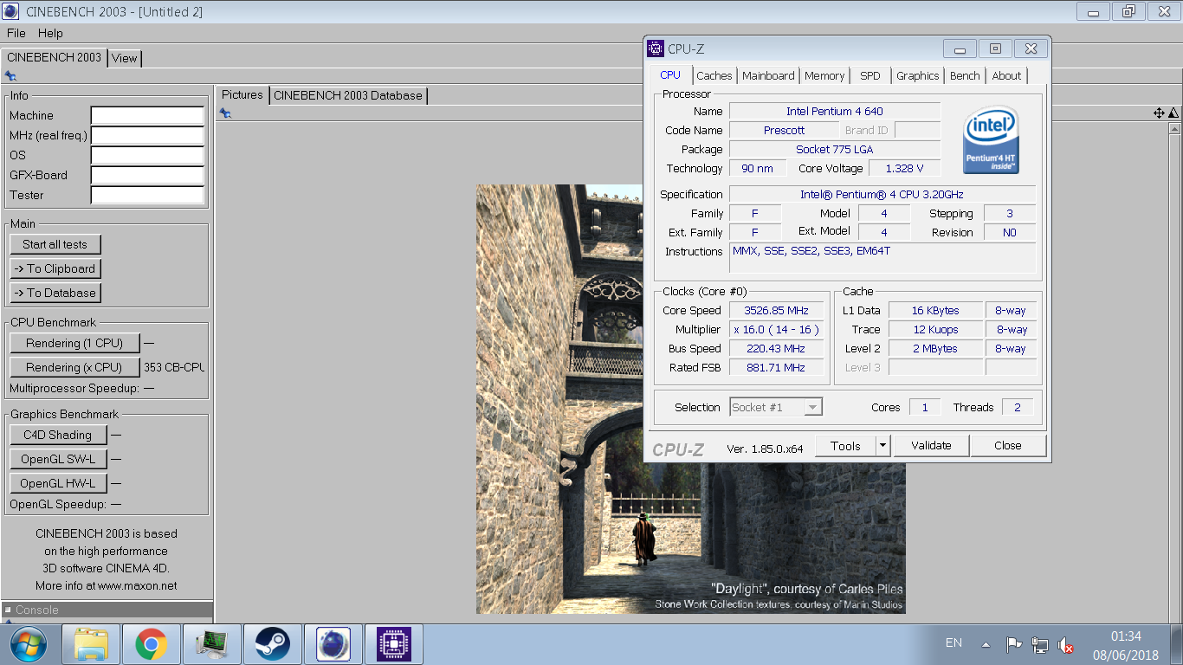Click the triangle icon in picture panel

(x=1173, y=113)
